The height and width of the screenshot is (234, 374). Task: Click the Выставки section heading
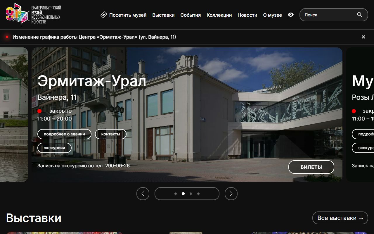pyautogui.click(x=34, y=218)
